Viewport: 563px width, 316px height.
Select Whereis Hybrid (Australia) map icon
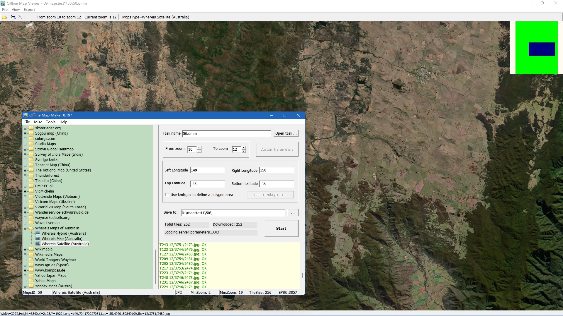coord(38,233)
